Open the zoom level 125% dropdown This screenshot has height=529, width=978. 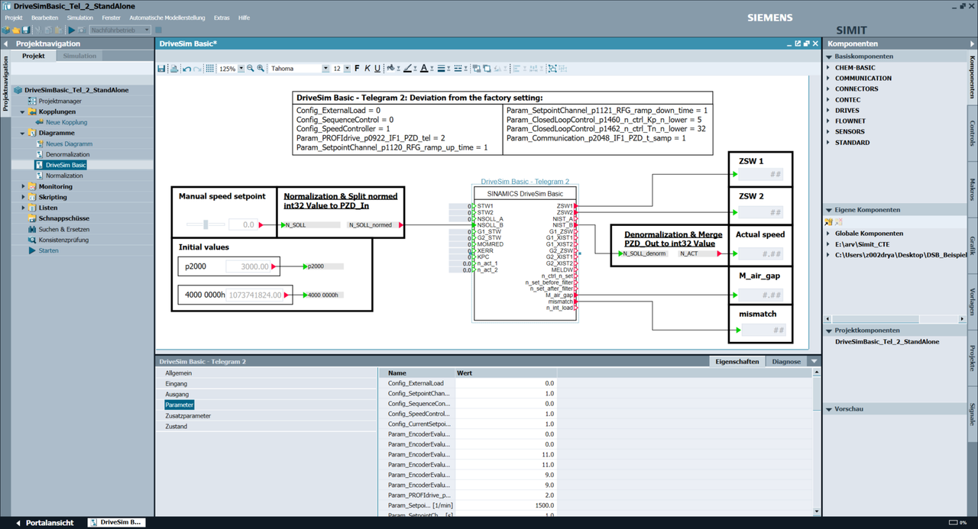click(x=241, y=69)
